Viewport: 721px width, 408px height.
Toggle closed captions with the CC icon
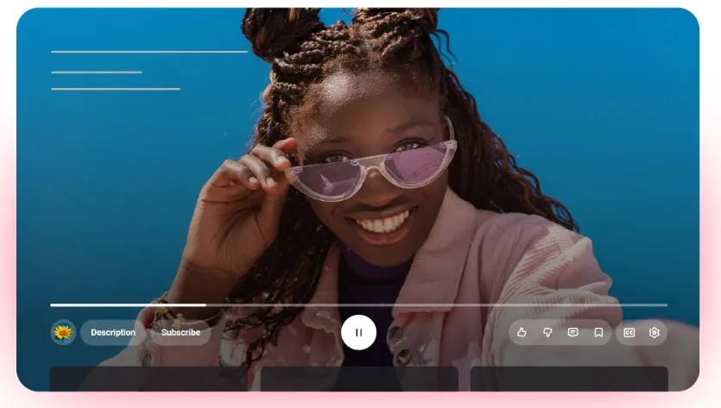tap(629, 332)
